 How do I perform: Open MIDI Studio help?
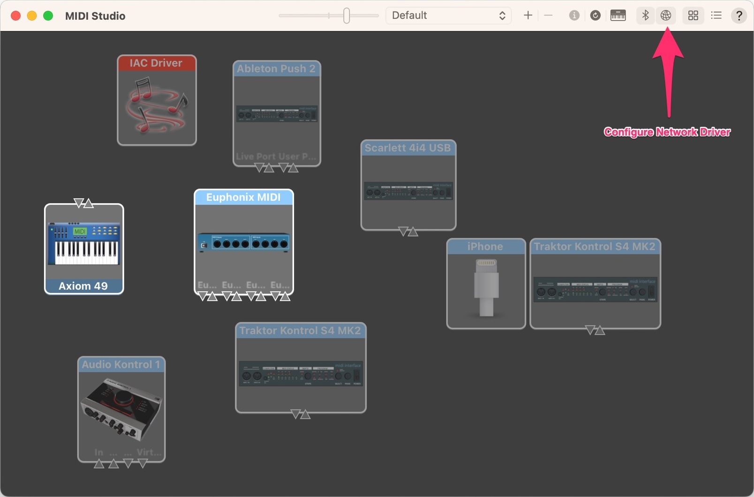coord(739,15)
